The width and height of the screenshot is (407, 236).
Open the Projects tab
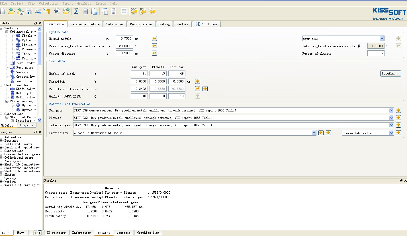(x=26, y=125)
